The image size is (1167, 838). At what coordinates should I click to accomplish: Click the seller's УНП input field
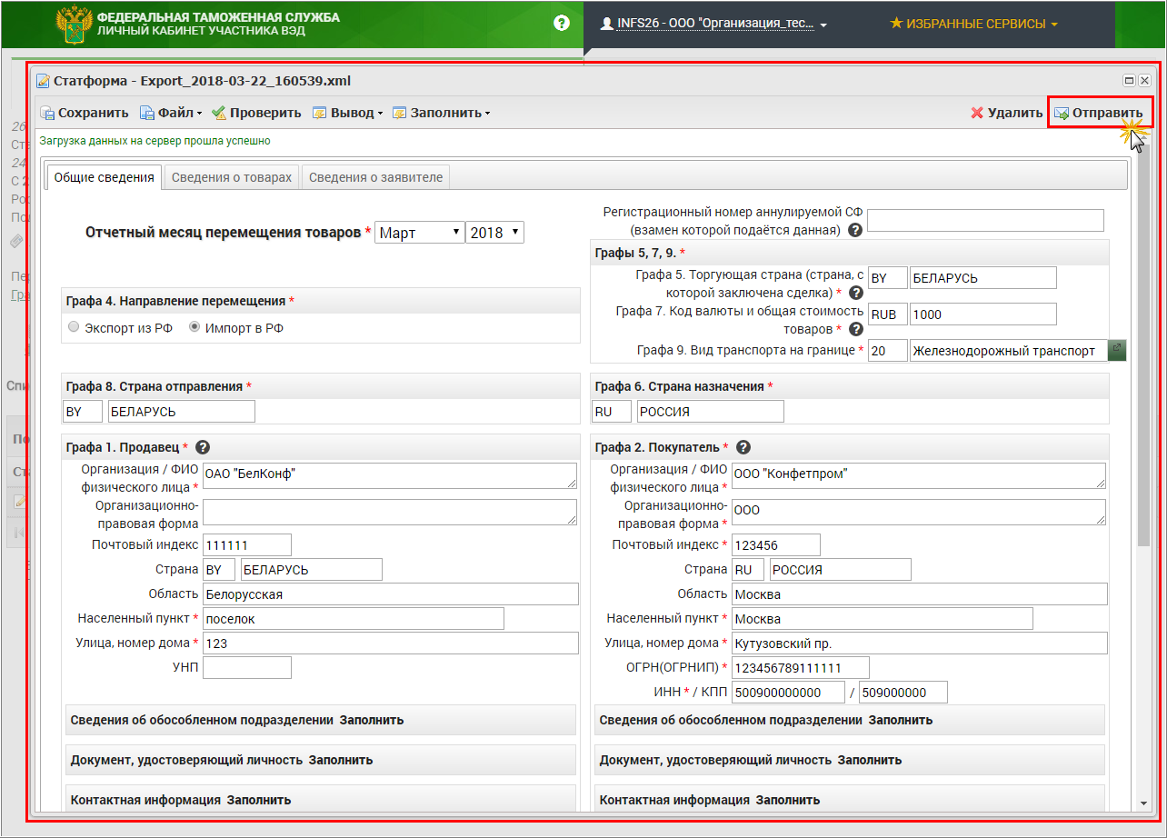pos(247,668)
